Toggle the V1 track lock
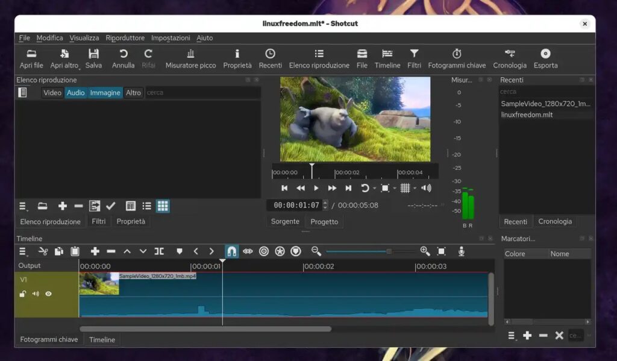This screenshot has height=361, width=617. click(23, 294)
